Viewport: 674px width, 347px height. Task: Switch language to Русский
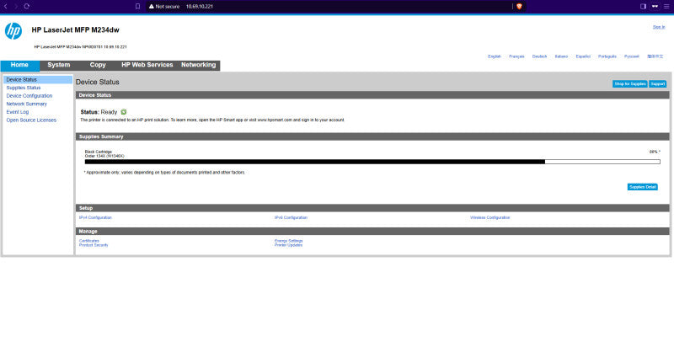[632, 56]
